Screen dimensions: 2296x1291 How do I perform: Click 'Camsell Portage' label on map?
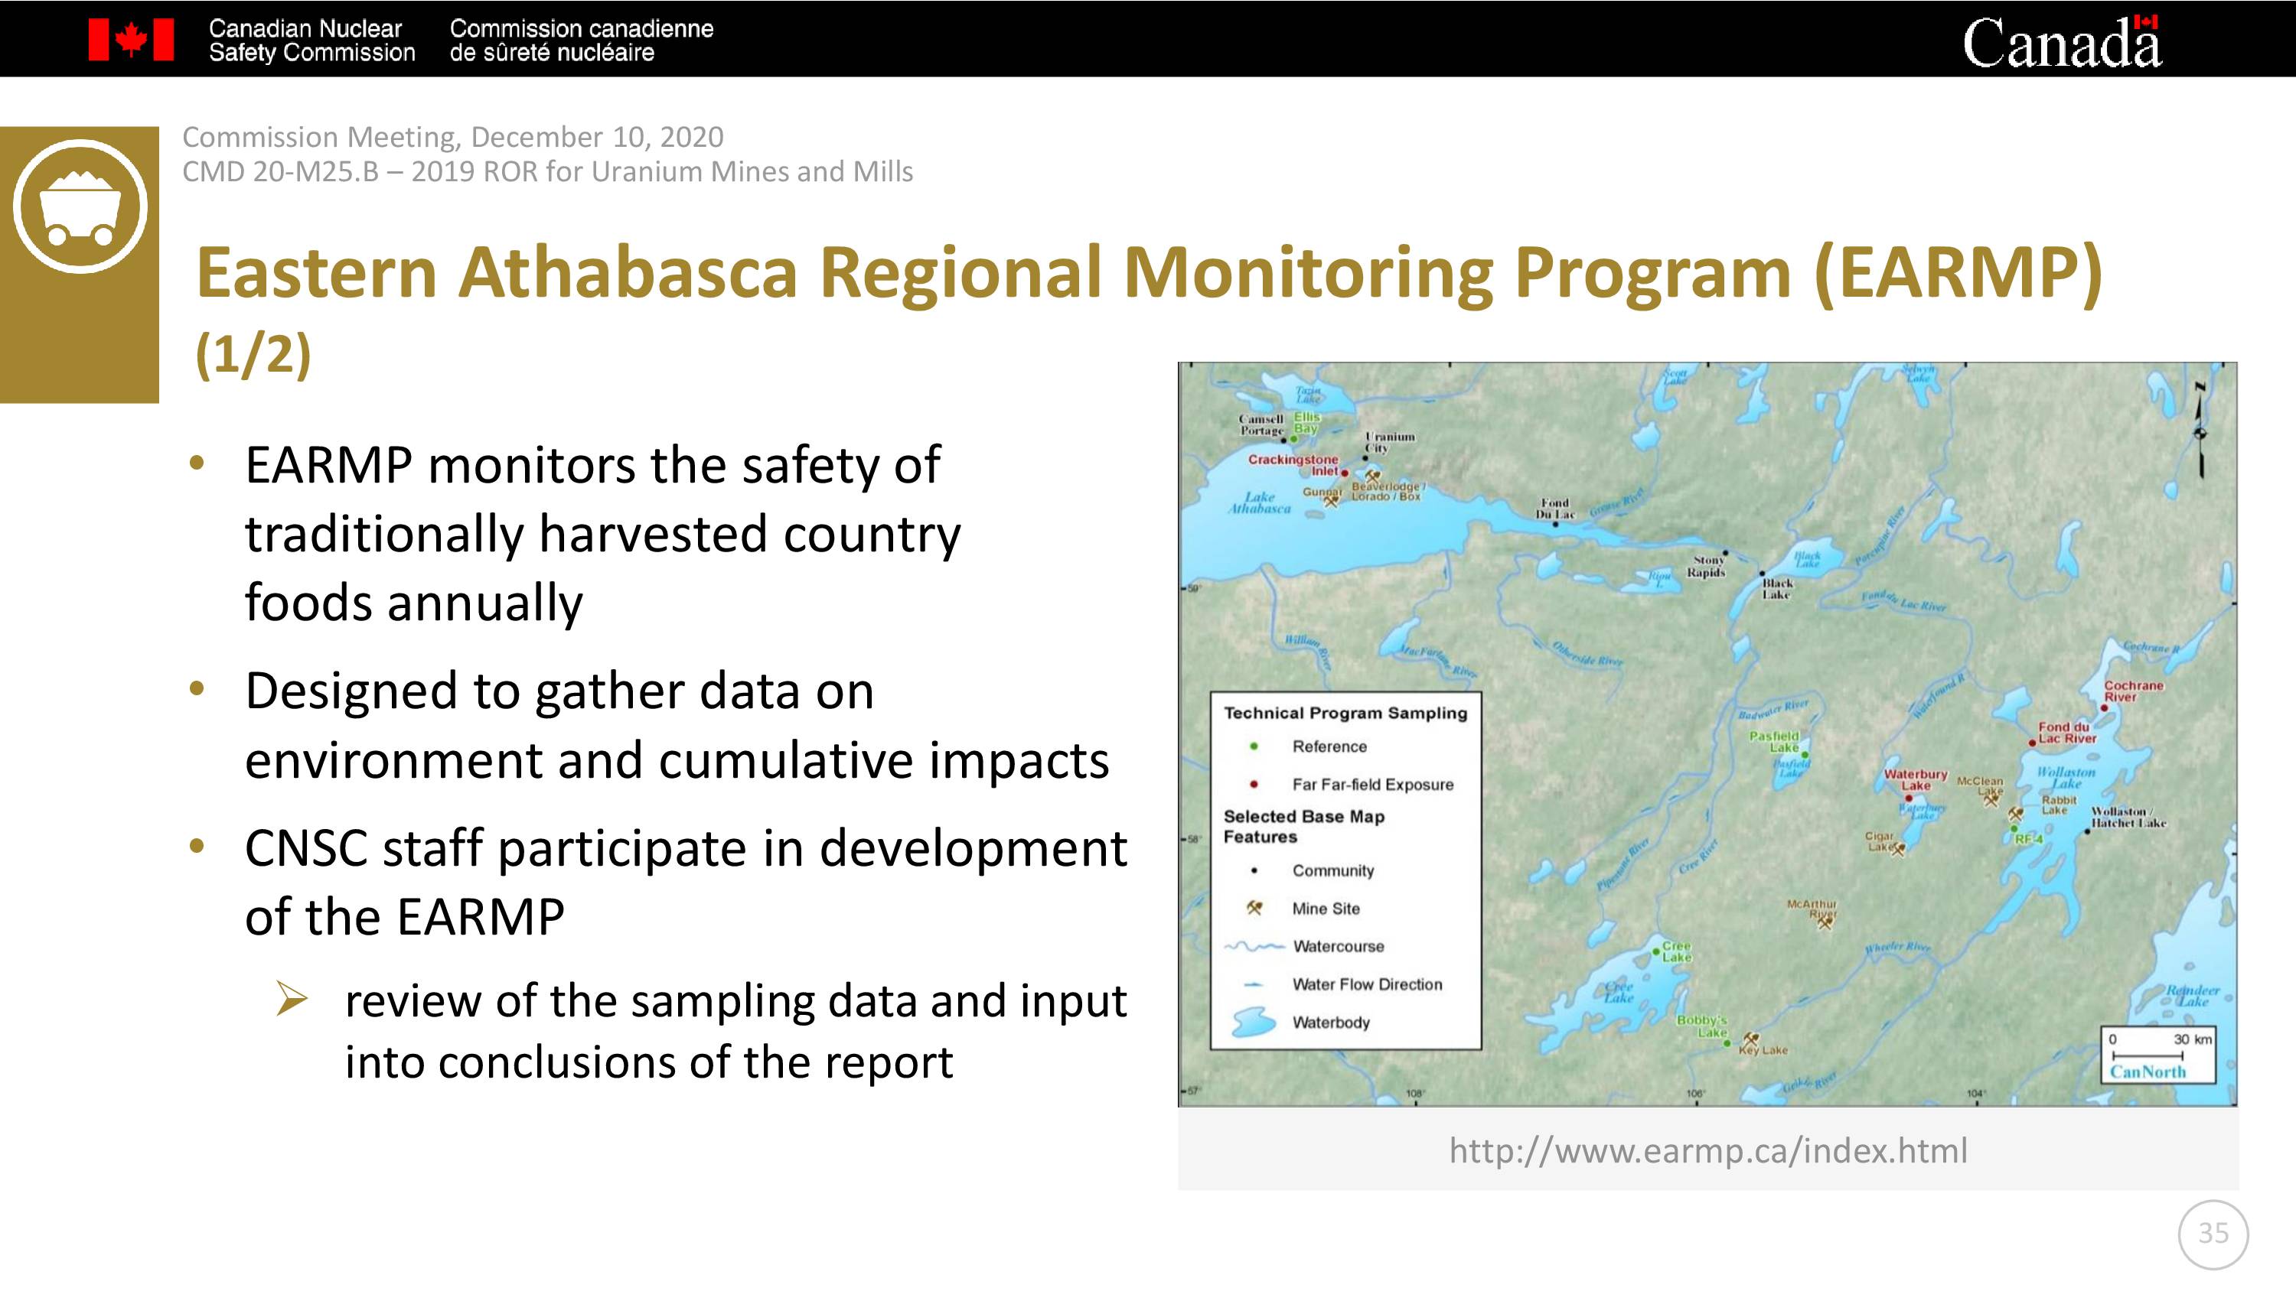pyautogui.click(x=1261, y=424)
